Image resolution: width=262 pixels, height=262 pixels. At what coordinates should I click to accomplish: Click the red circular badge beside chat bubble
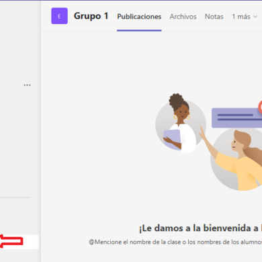260,107
